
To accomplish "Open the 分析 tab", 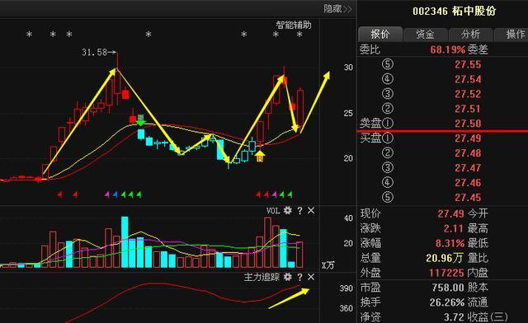I will (470, 35).
